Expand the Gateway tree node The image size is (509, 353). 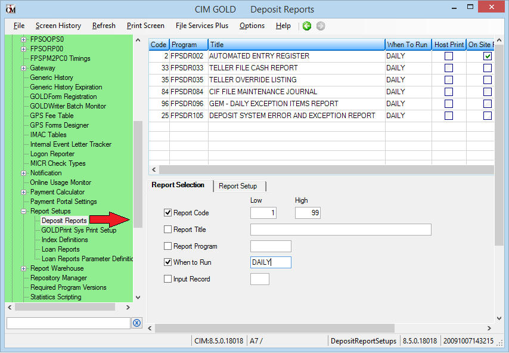(x=24, y=68)
